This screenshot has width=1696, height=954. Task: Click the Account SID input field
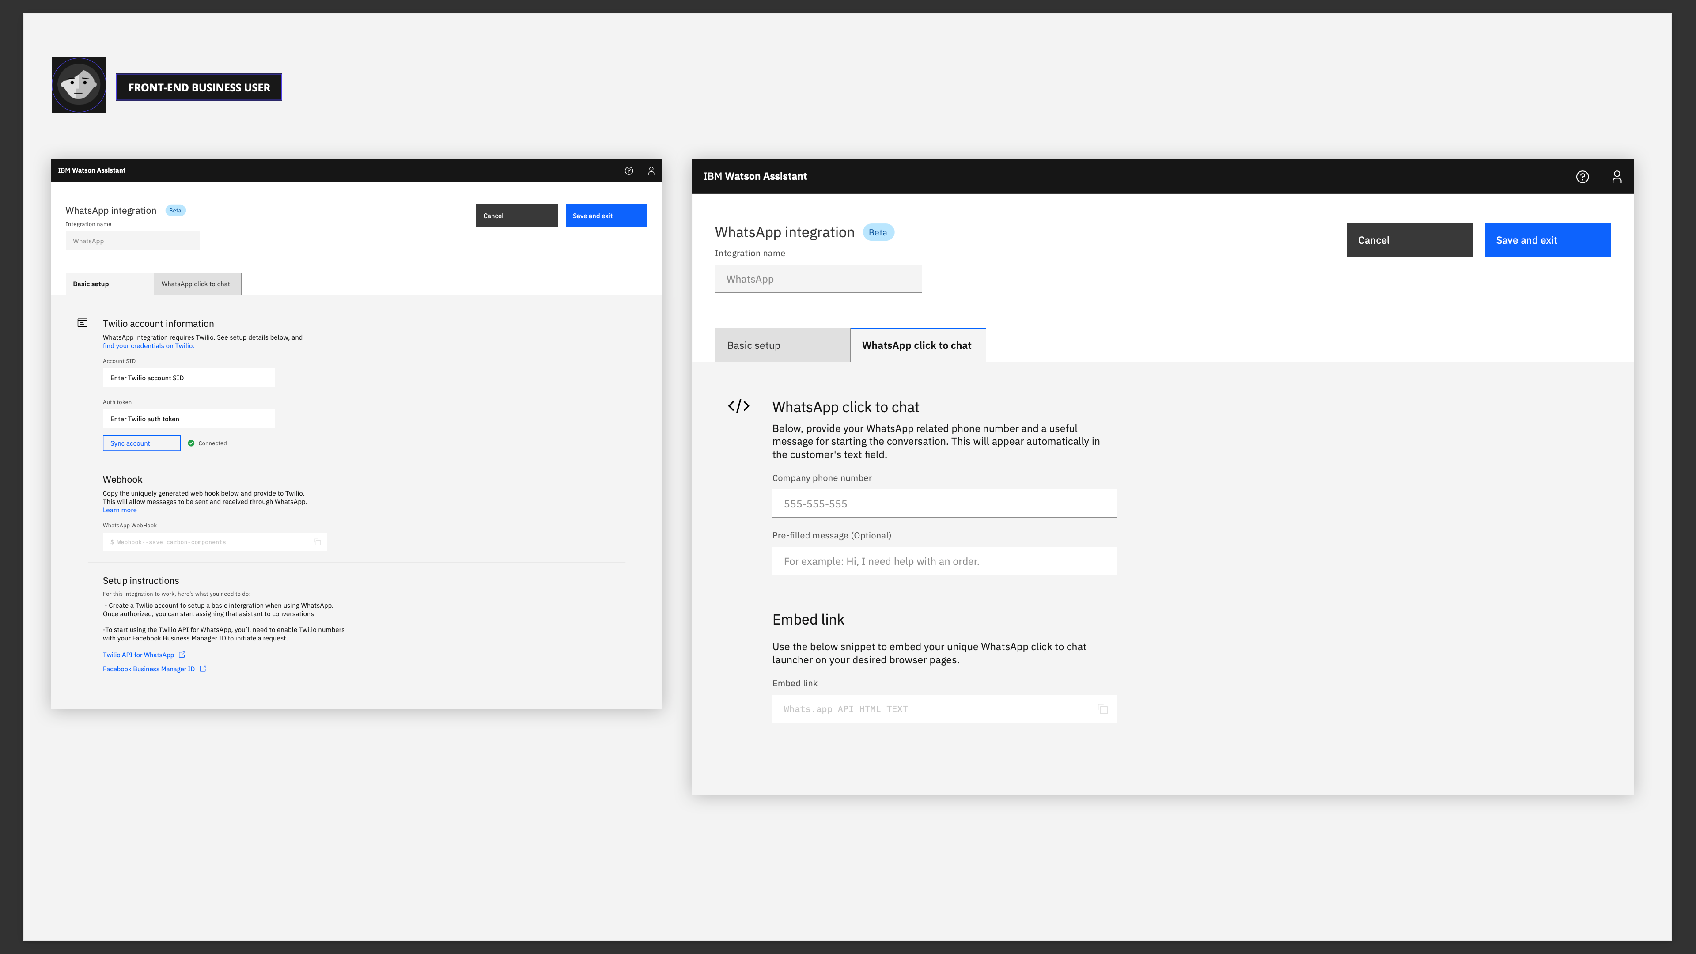point(188,378)
